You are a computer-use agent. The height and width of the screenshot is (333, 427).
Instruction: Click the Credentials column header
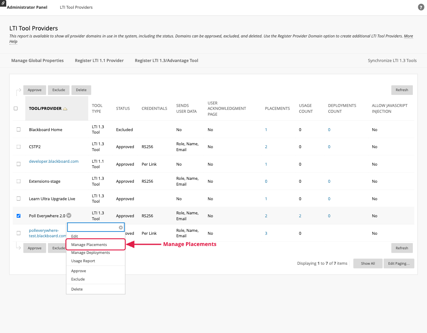[x=154, y=109]
